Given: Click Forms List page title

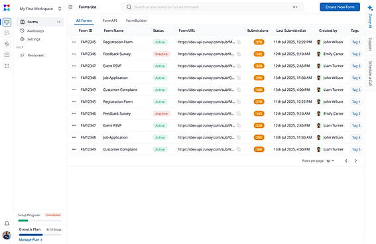Looking at the screenshot, I should pos(88,7).
